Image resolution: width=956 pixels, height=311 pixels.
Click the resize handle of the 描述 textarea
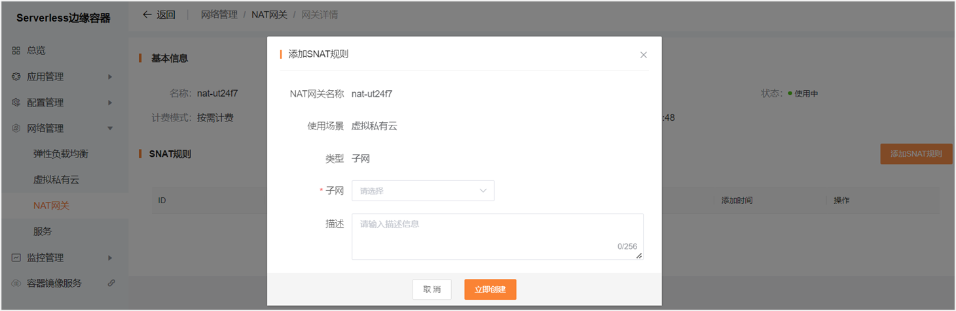639,256
